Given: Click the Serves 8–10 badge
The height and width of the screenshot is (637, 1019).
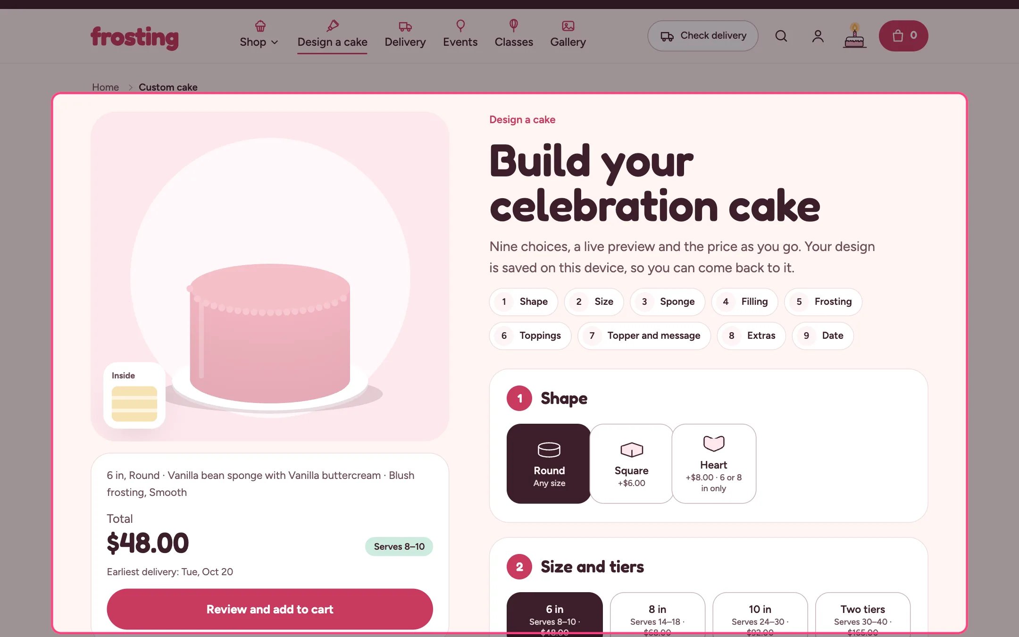Looking at the screenshot, I should 399,547.
